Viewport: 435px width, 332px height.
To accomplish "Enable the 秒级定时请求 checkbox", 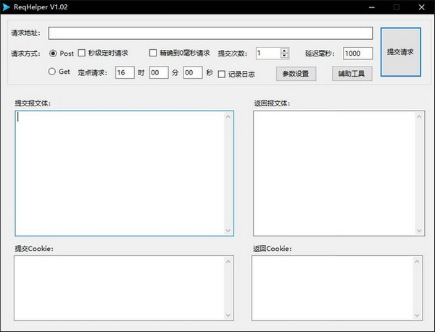I will click(x=81, y=53).
